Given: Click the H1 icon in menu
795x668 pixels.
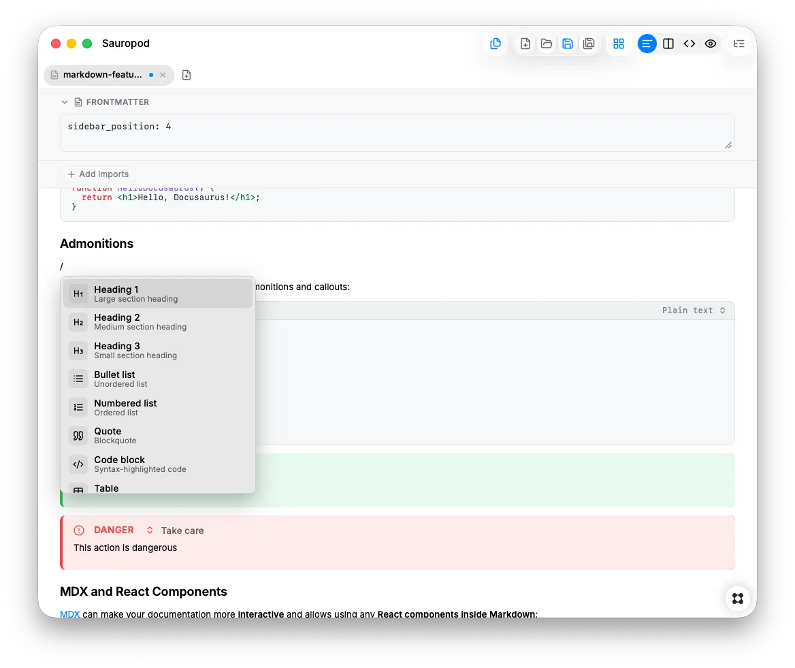Looking at the screenshot, I should click(78, 293).
